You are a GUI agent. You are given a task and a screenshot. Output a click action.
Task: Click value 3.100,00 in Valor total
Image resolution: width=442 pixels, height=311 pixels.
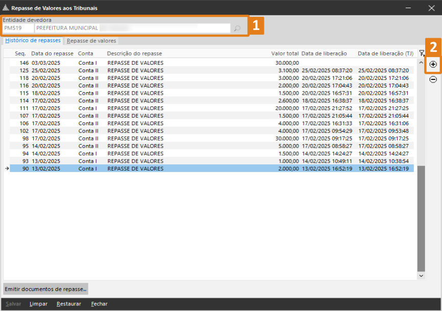(x=288, y=70)
